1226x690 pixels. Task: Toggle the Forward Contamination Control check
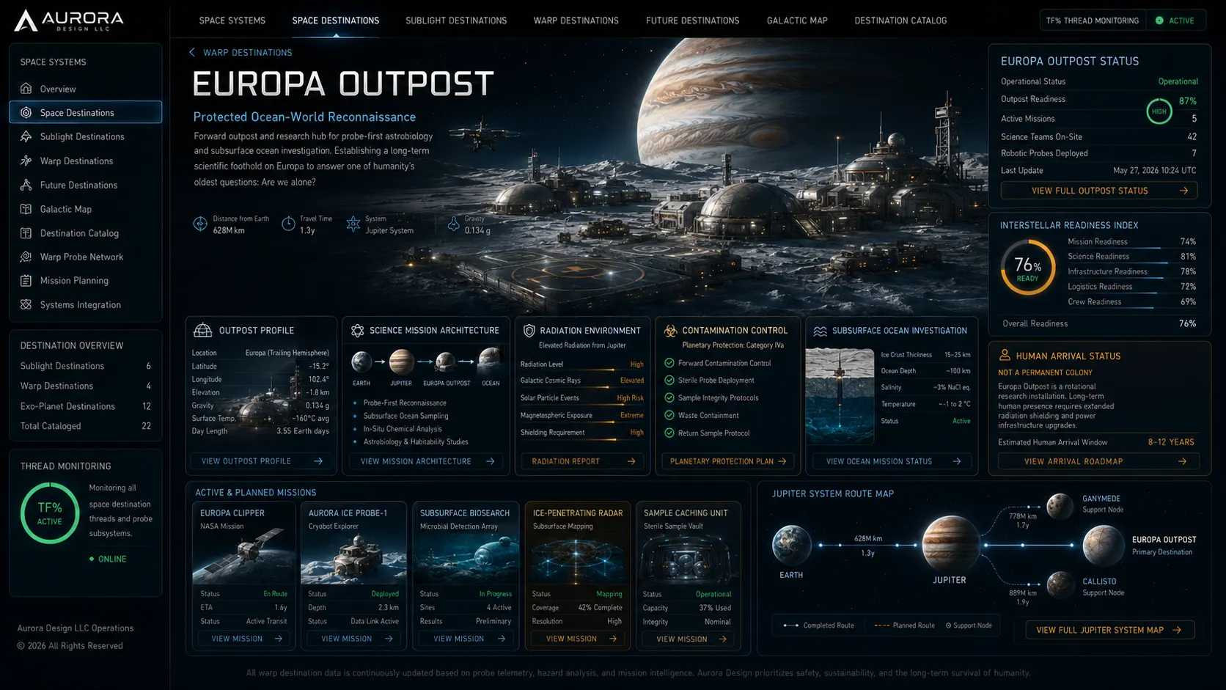669,363
